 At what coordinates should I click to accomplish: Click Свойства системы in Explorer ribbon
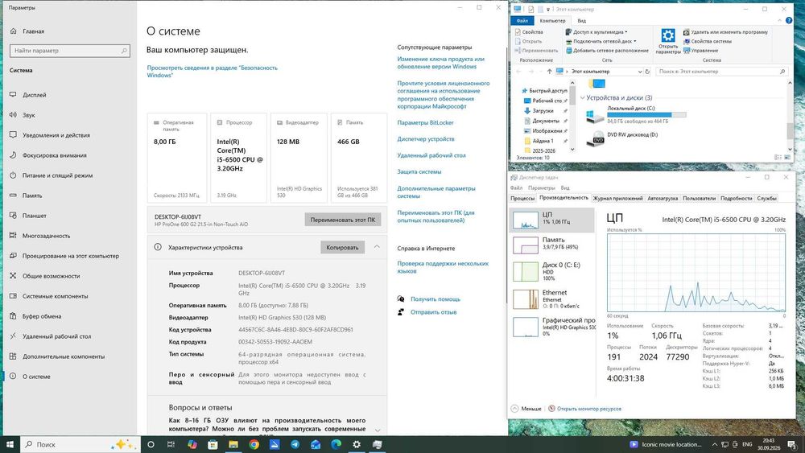tap(707, 41)
